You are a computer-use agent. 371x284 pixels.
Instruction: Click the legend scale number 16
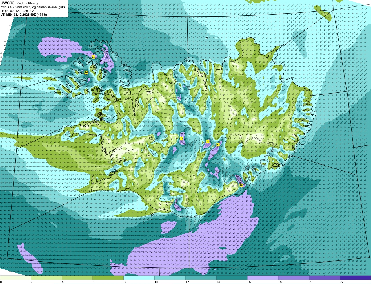(249, 282)
